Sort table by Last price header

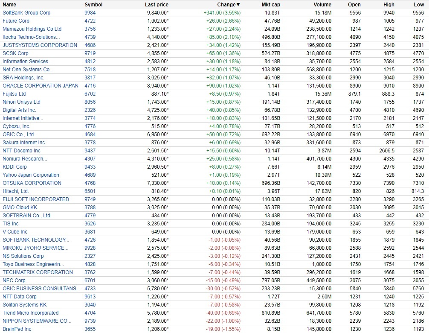coord(157,5)
